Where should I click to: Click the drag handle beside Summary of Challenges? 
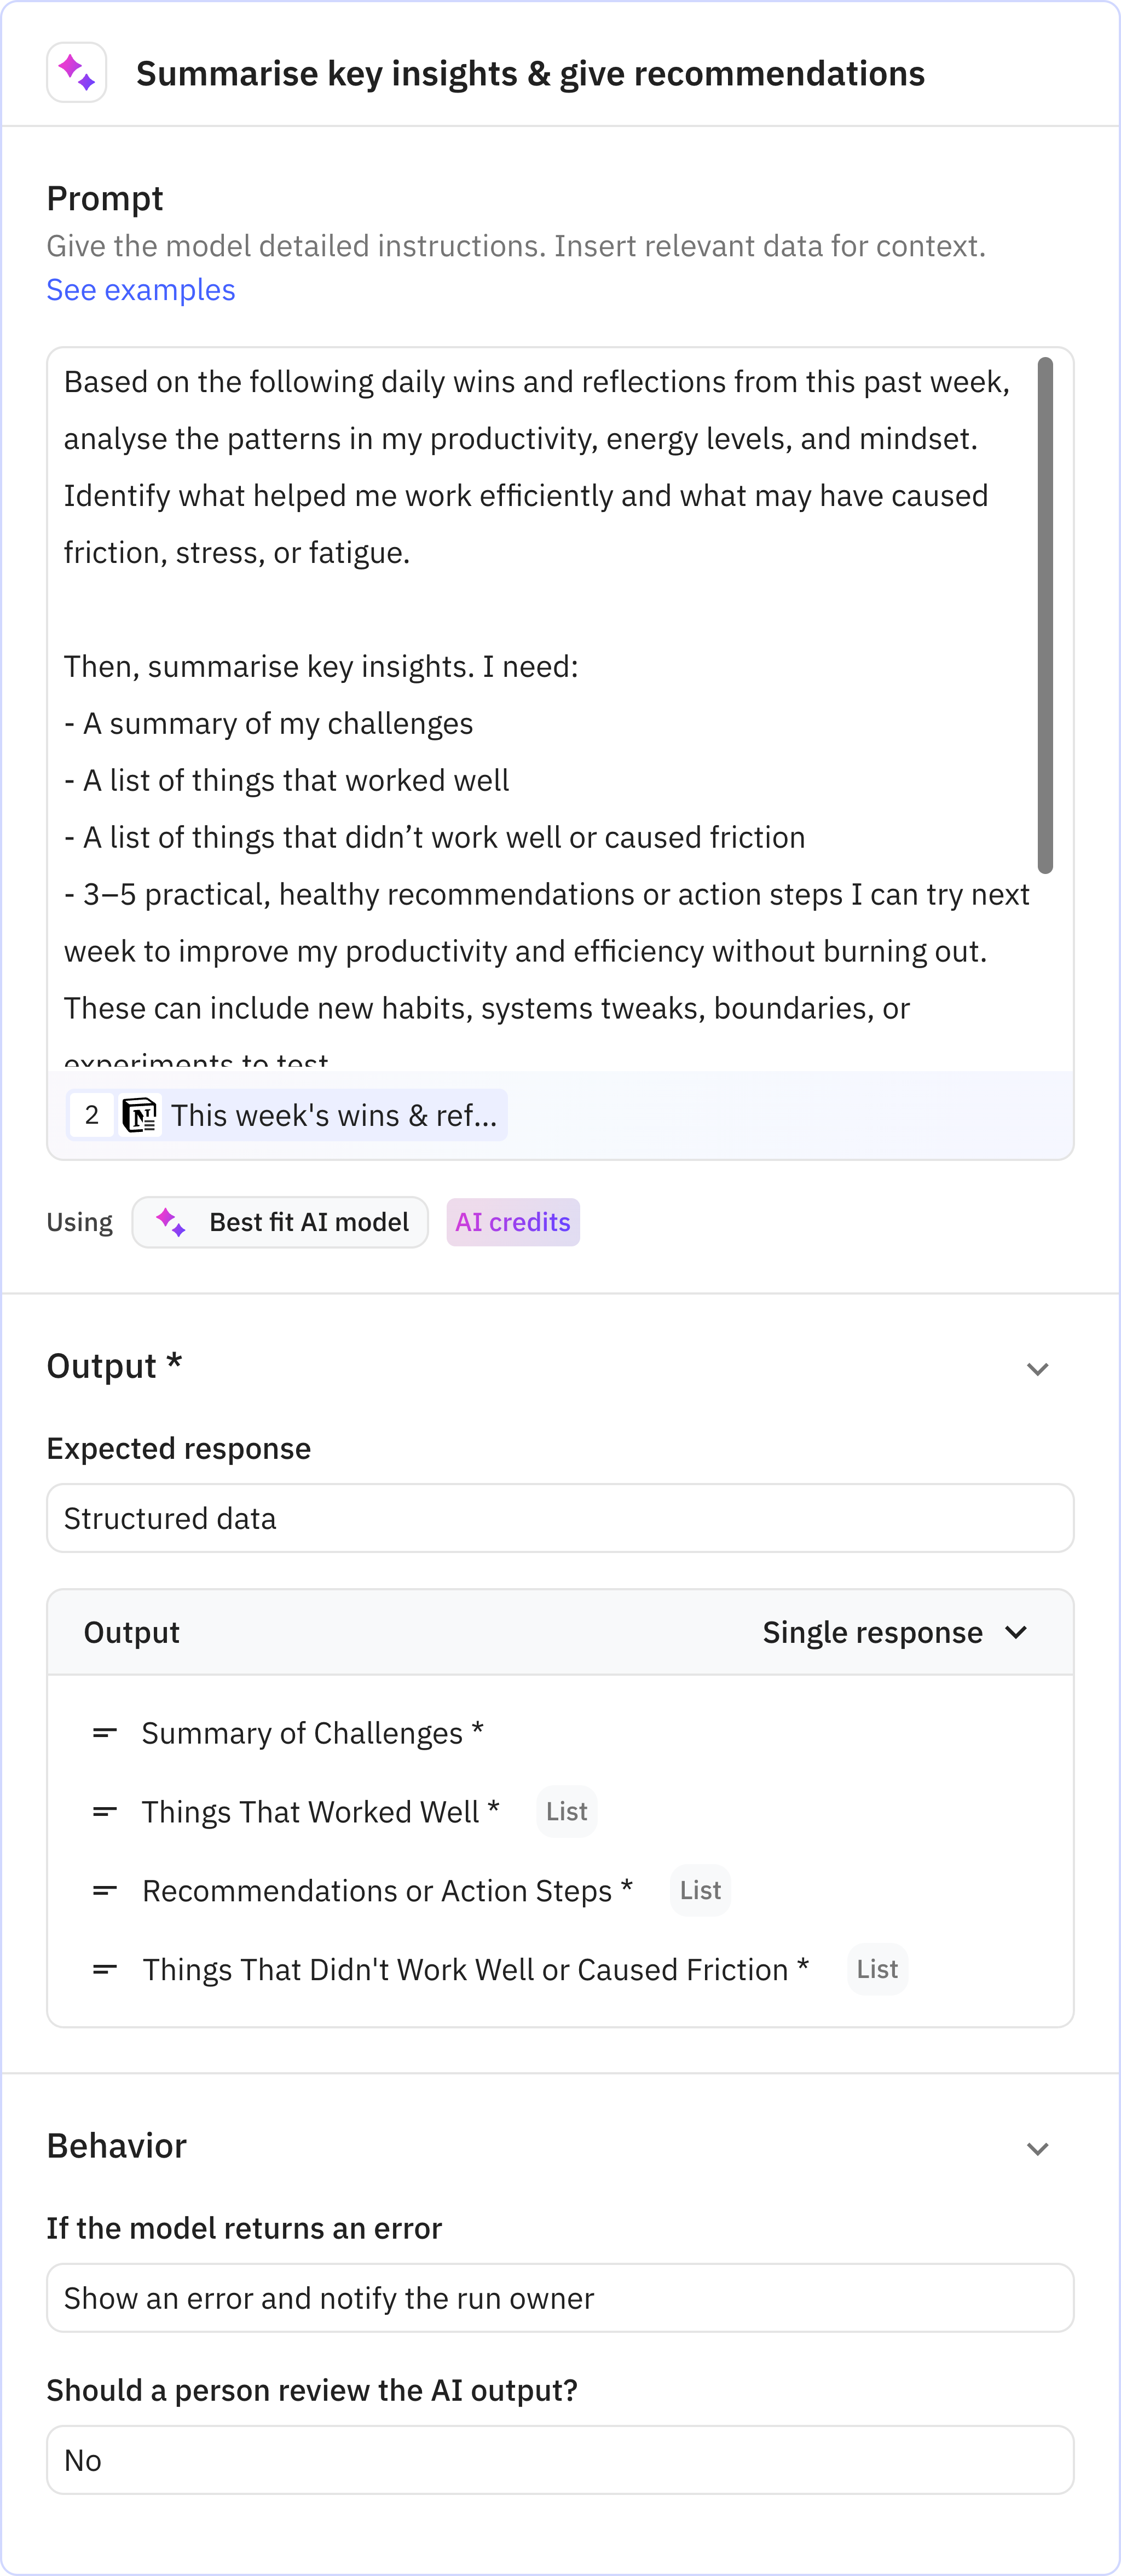click(104, 1732)
